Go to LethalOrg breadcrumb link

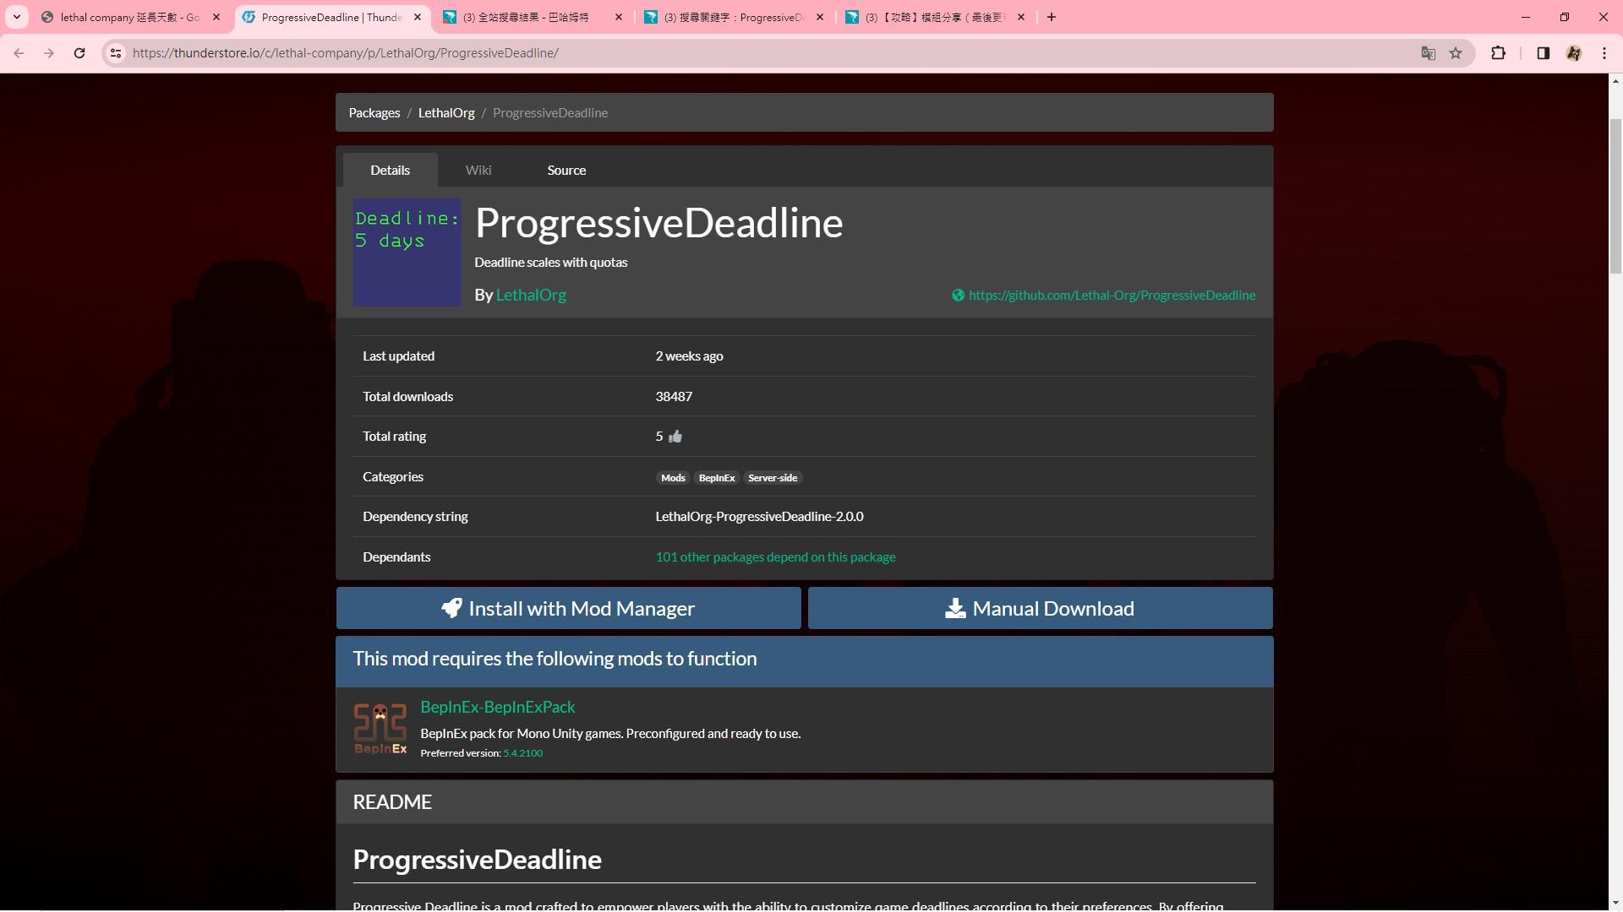446,113
